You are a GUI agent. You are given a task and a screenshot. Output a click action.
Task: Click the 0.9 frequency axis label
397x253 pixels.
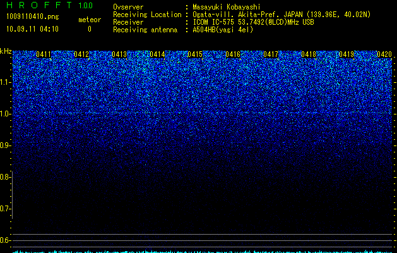pyautogui.click(x=5, y=145)
